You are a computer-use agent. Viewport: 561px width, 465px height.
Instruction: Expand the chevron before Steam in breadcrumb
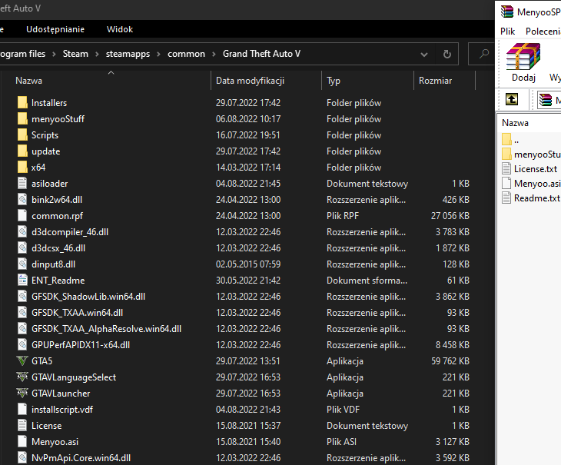point(54,54)
